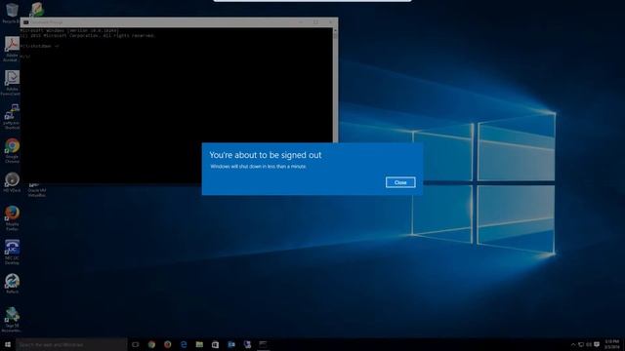Viewport: 625px width, 351px height.
Task: Show hidden system tray icons
Action: pos(573,344)
